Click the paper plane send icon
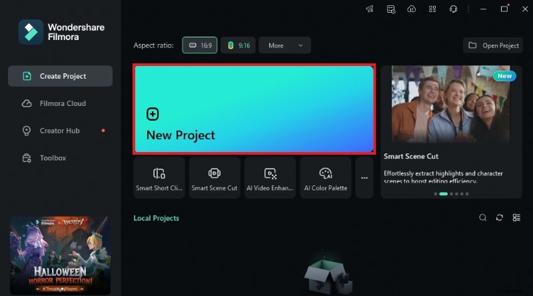Screen dimensions: 533x296 (x=370, y=9)
